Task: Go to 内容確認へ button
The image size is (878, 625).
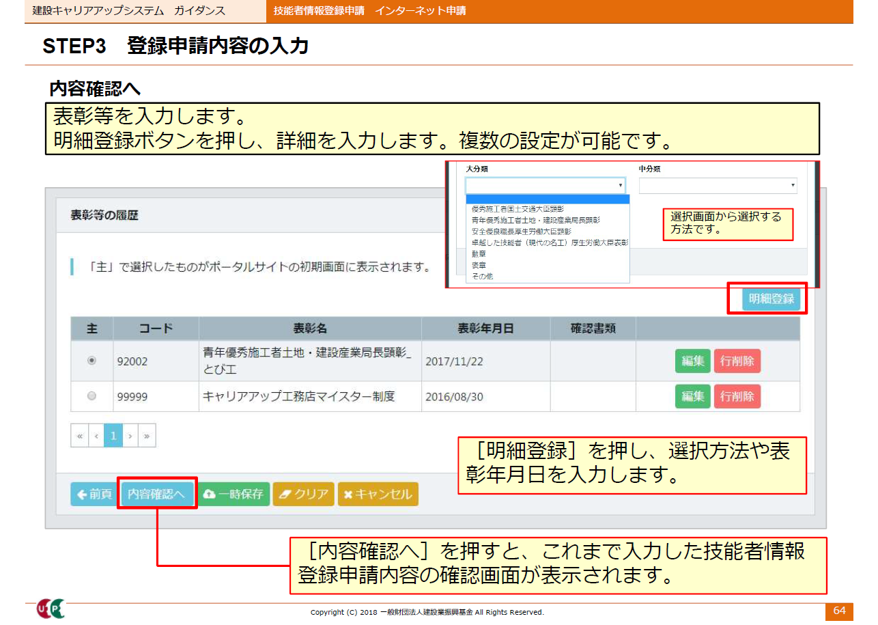Action: point(156,494)
